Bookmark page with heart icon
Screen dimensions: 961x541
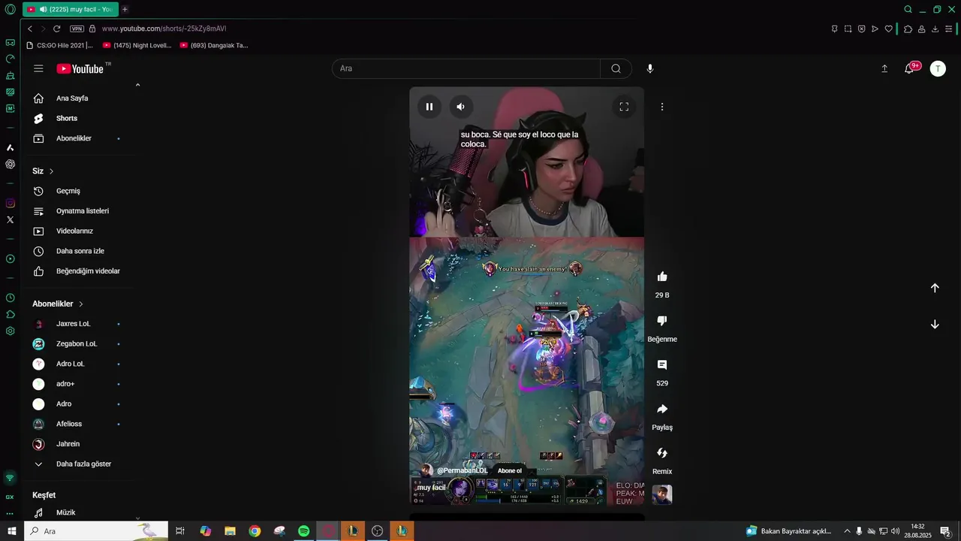[889, 29]
